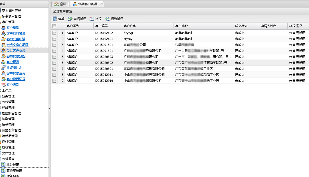Click the icon beside 业务报表 in sidebar

pos(3,164)
